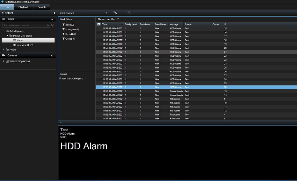Screen dimensions: 297x181
Task: Click the Views grid icon
Action: pyautogui.click(x=3, y=19)
